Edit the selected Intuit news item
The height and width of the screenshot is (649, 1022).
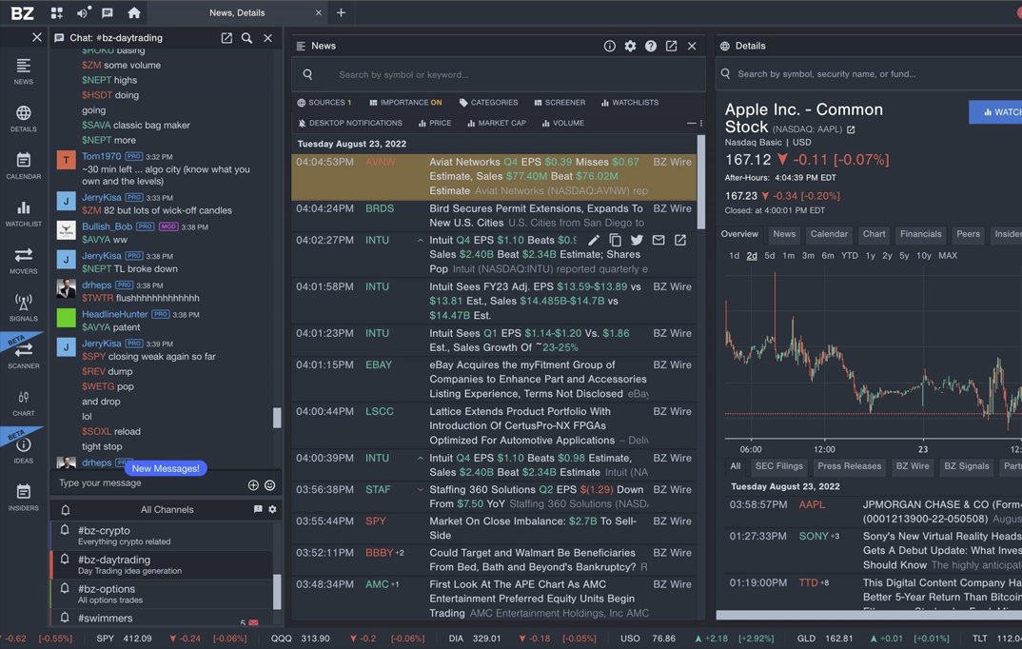tap(593, 240)
